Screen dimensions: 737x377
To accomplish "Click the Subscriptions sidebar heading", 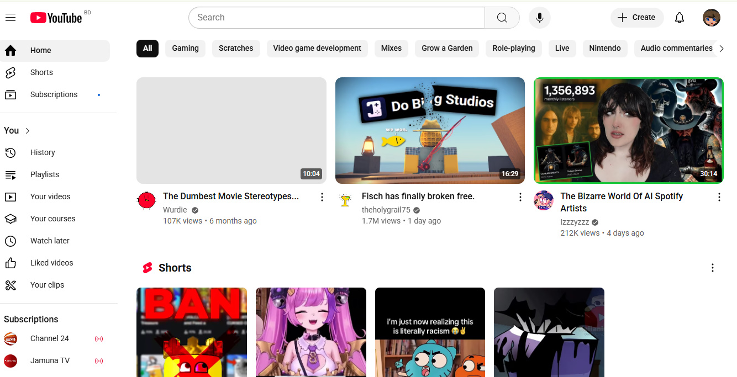I will [31, 320].
